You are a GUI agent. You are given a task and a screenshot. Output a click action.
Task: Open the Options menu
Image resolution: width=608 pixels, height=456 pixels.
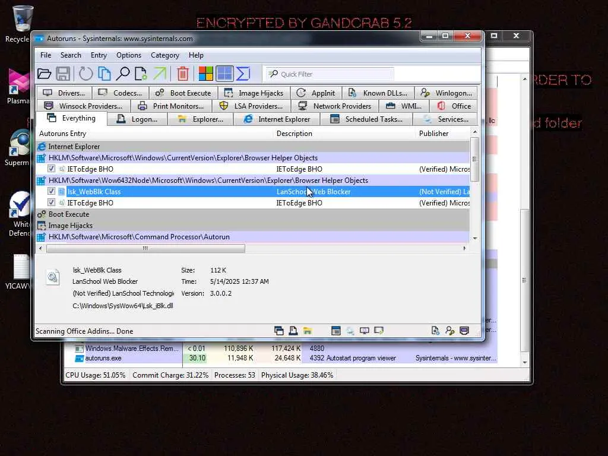click(x=129, y=55)
